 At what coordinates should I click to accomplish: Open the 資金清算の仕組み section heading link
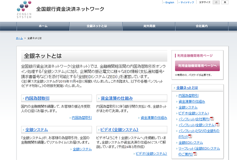(x=117, y=98)
